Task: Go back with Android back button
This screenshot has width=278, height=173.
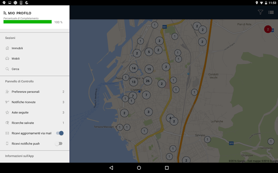Action: pos(111,168)
